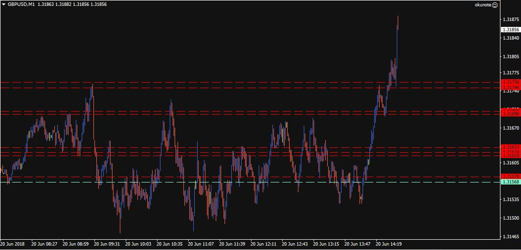Click the 1.31875 price scale value
Image resolution: width=521 pixels, height=250 pixels.
point(511,19)
